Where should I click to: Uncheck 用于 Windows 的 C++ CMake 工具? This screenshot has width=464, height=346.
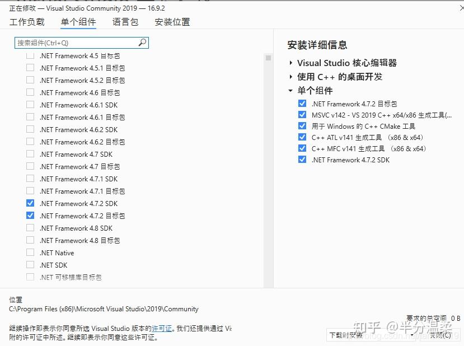click(x=302, y=126)
